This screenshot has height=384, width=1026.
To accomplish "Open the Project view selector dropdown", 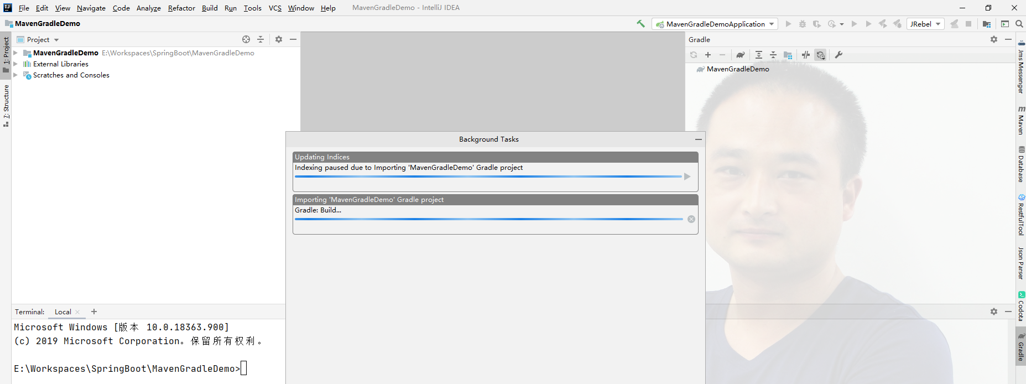I will pyautogui.click(x=38, y=39).
